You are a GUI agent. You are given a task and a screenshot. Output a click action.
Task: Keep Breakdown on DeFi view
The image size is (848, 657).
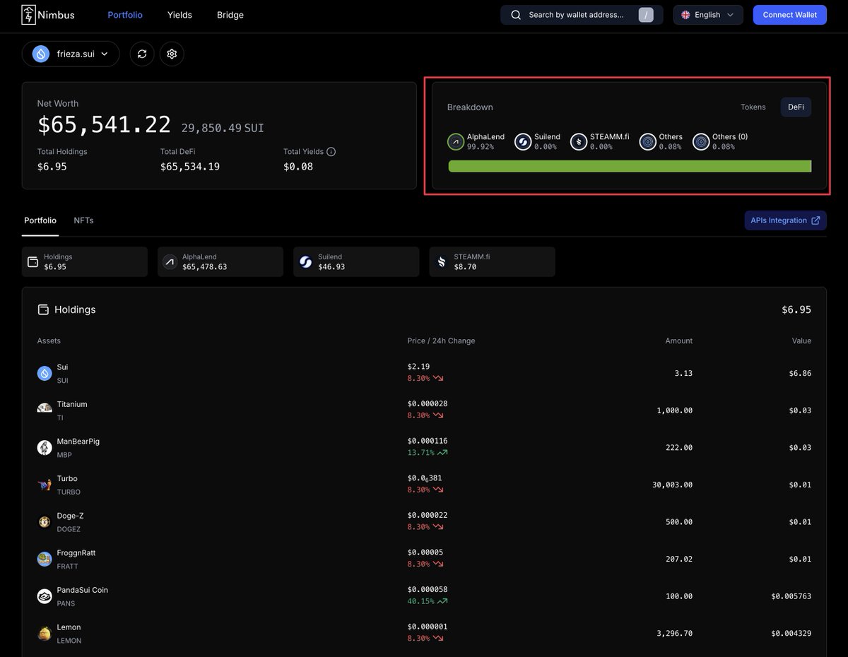[796, 107]
